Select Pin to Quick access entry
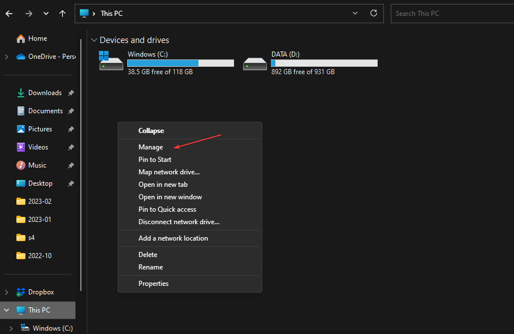Image resolution: width=514 pixels, height=334 pixels. (167, 209)
